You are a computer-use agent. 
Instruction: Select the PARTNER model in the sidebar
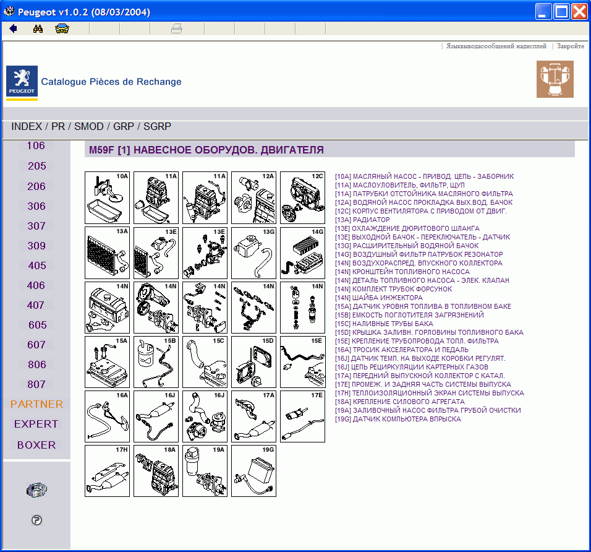coord(36,404)
